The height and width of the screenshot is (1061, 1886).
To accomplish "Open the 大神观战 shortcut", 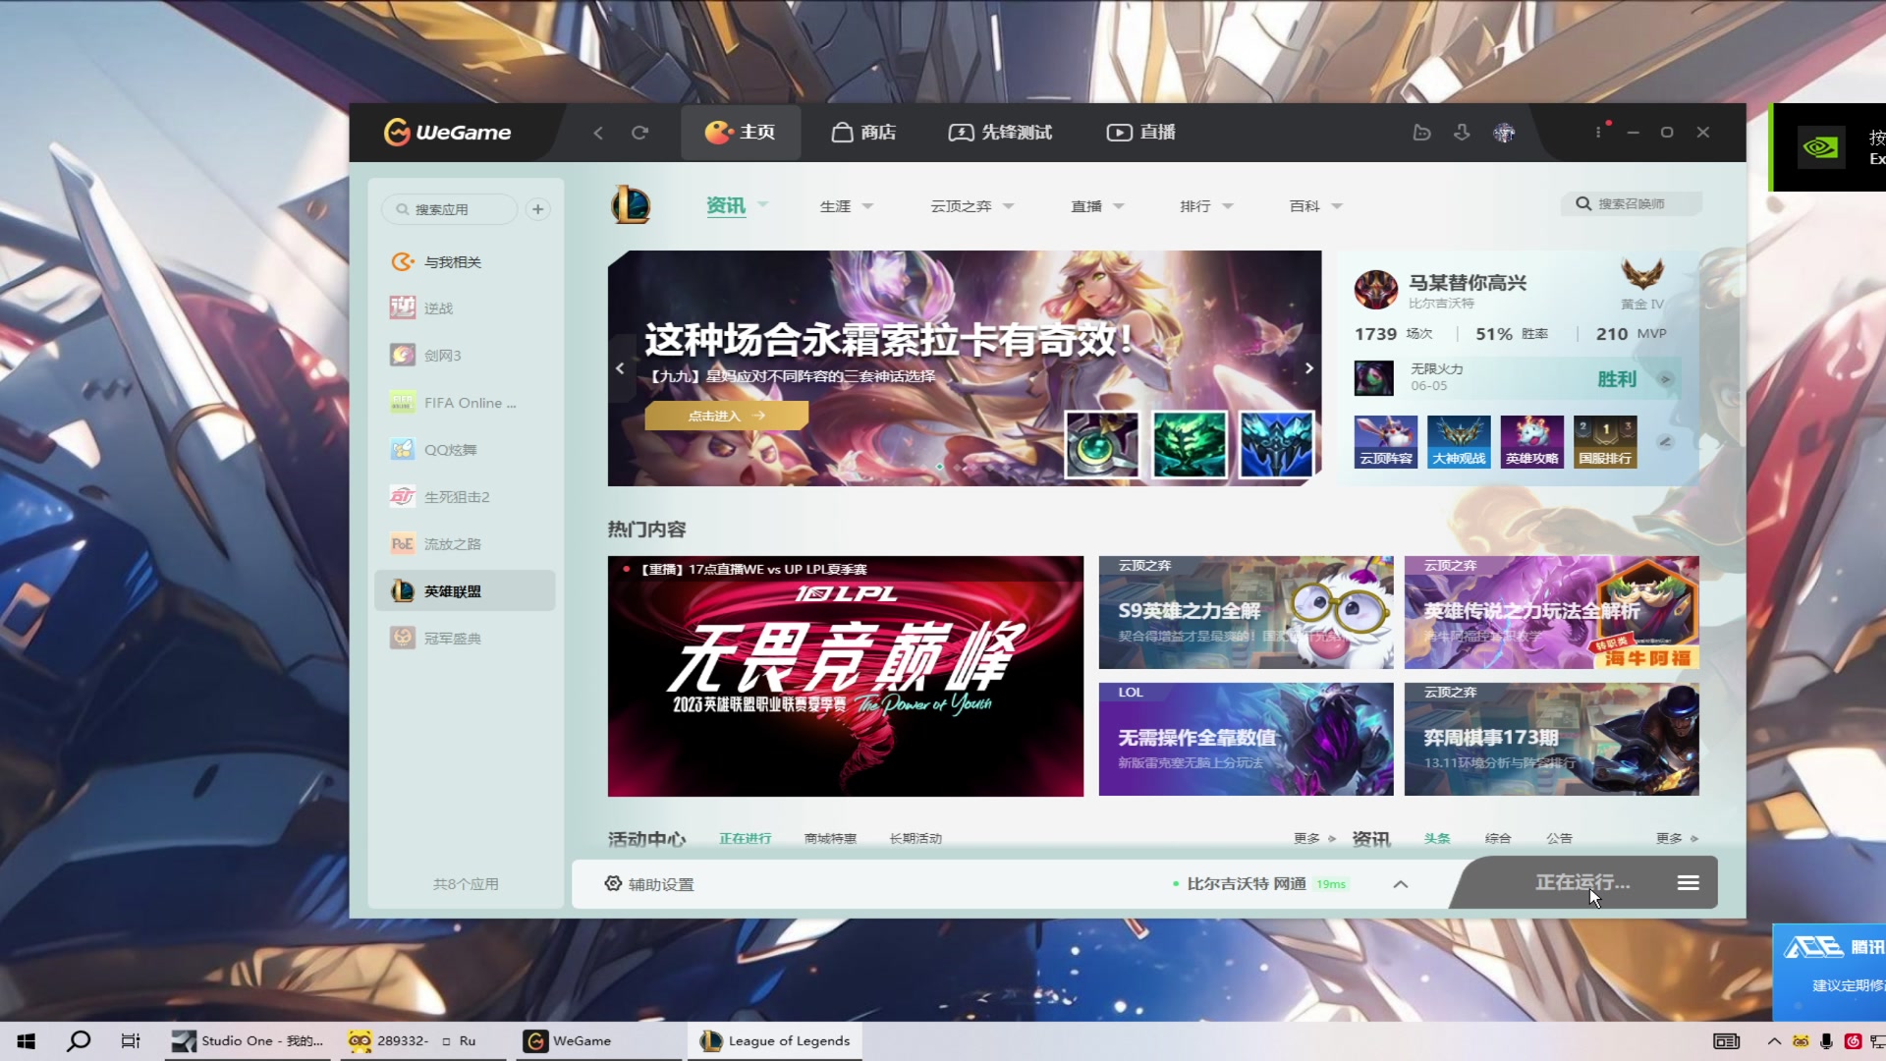I will (x=1459, y=441).
